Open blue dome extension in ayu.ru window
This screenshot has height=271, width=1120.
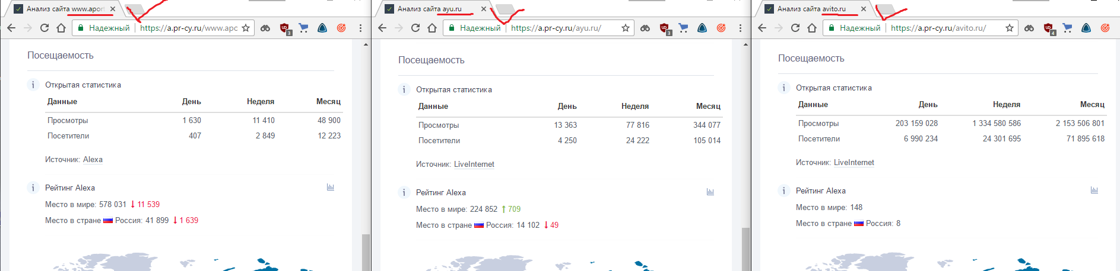tap(702, 28)
